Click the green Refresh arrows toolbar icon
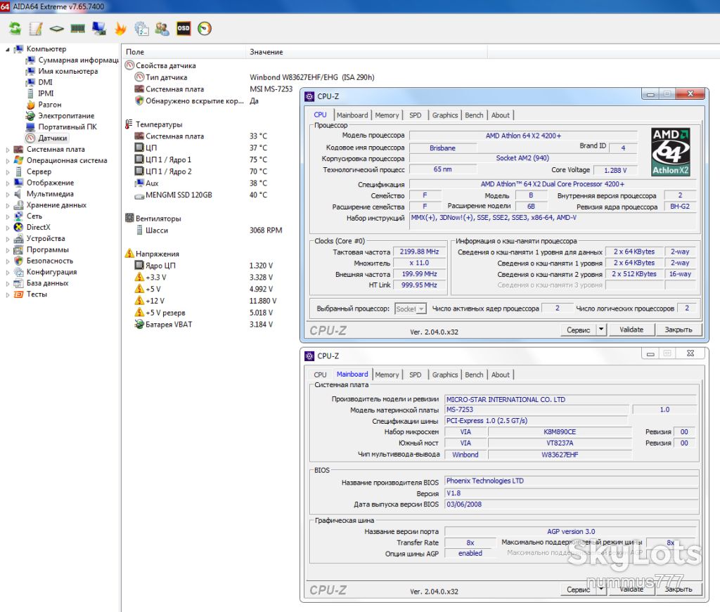 pyautogui.click(x=15, y=28)
